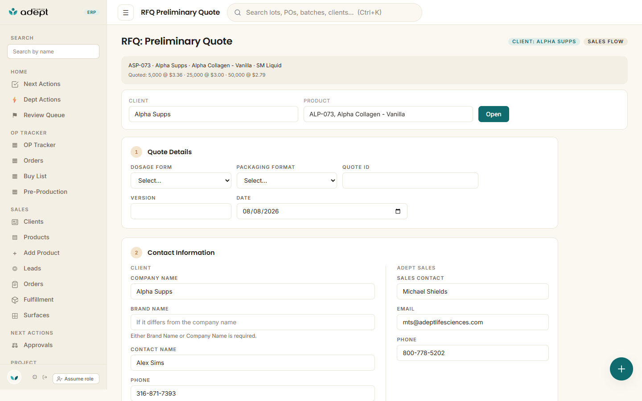Click the "Either Brand Name or Company Name" hint
The width and height of the screenshot is (642, 401).
(x=193, y=336)
